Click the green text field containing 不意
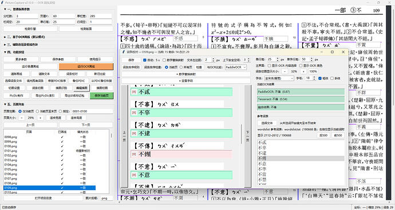 pyautogui.click(x=181, y=175)
